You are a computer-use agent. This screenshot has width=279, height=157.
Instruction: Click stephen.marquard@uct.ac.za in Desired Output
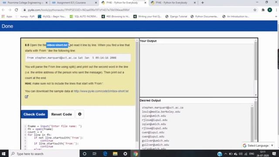[163, 108]
